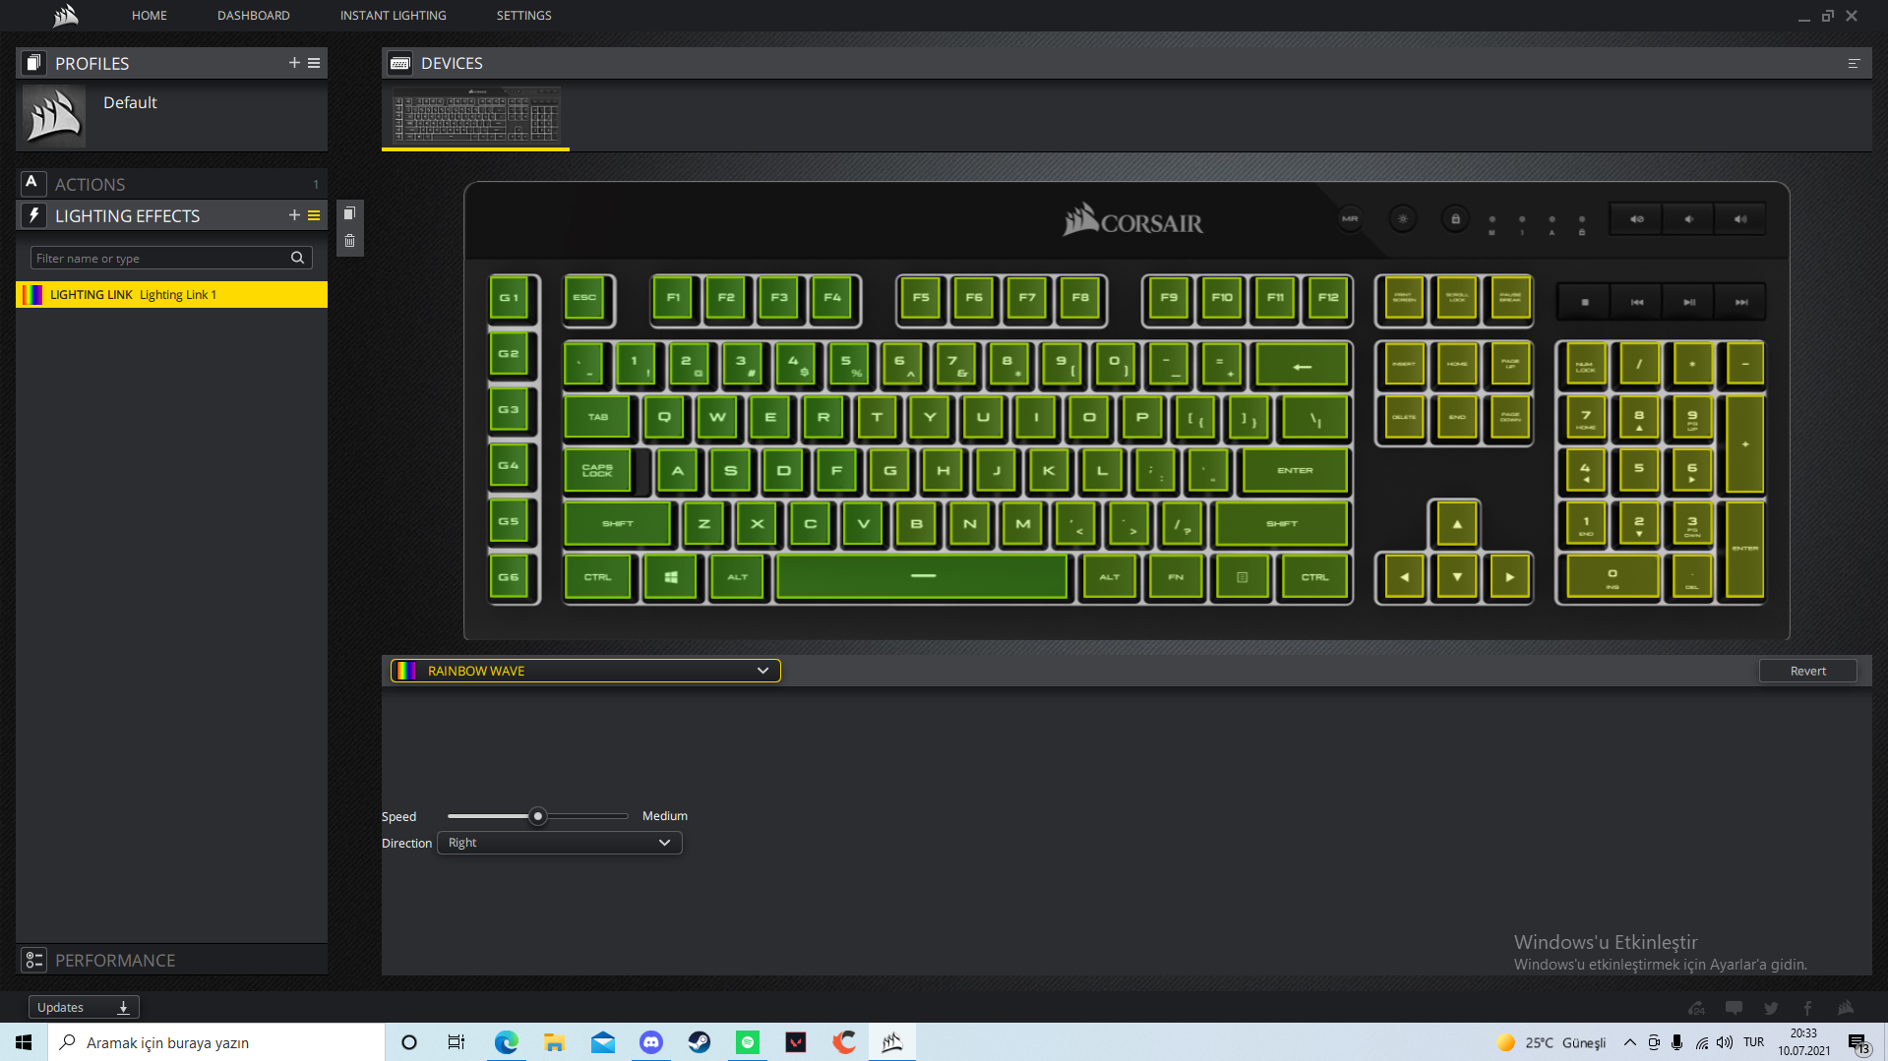Select the G1 macro key
The image size is (1888, 1061).
509,298
